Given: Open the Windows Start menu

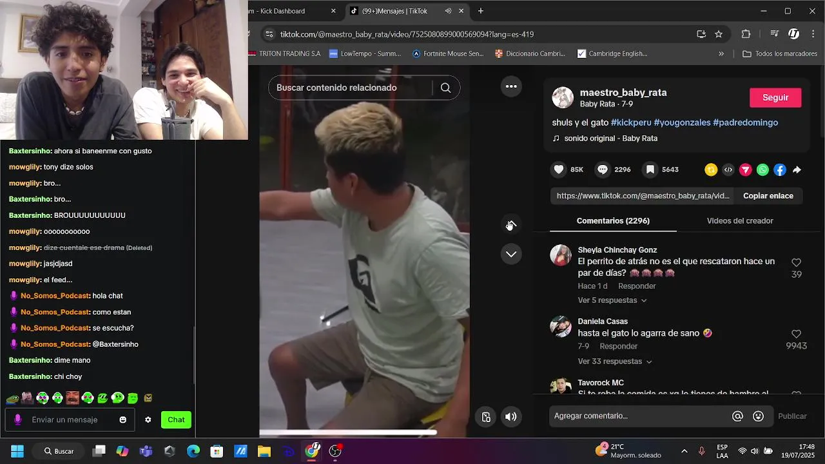Looking at the screenshot, I should point(17,451).
